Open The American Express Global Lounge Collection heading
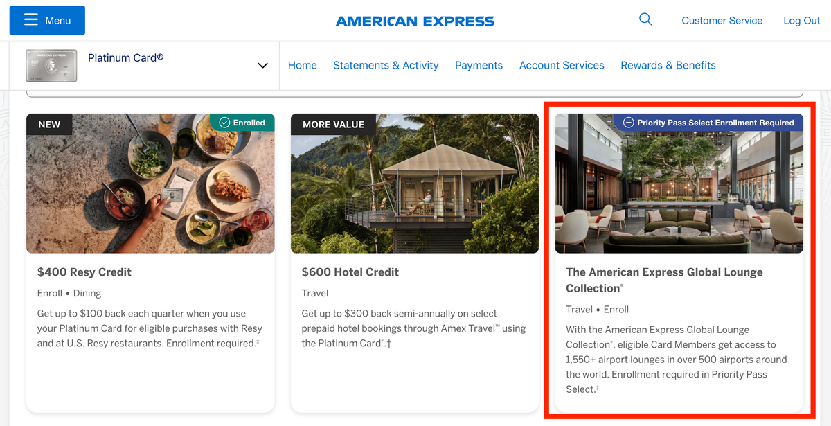831x426 pixels. coord(664,280)
